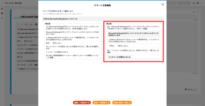Click 「許可」「許可しない」 cell in 修正後

pos(134,46)
